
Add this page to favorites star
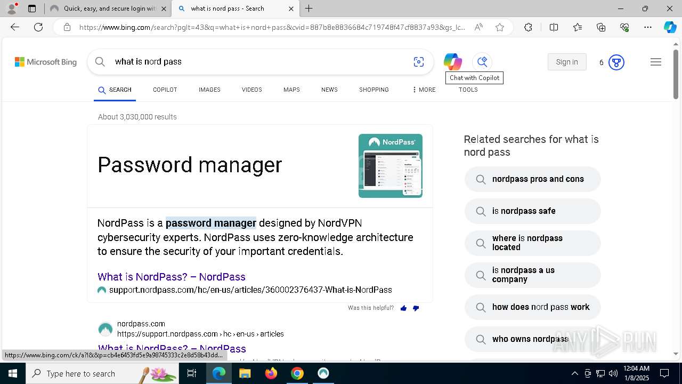click(500, 27)
